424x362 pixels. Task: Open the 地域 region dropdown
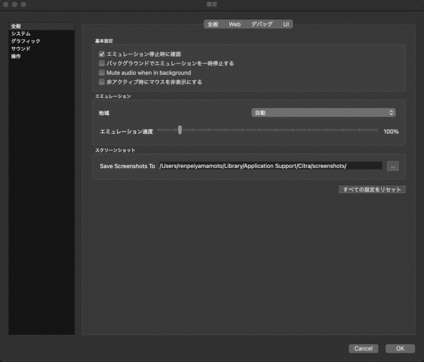pos(324,112)
